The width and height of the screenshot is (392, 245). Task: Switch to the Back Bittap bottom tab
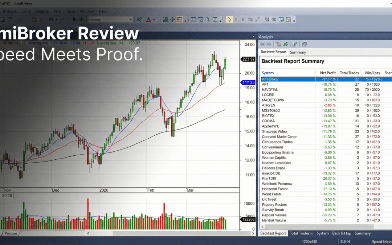coord(342,233)
